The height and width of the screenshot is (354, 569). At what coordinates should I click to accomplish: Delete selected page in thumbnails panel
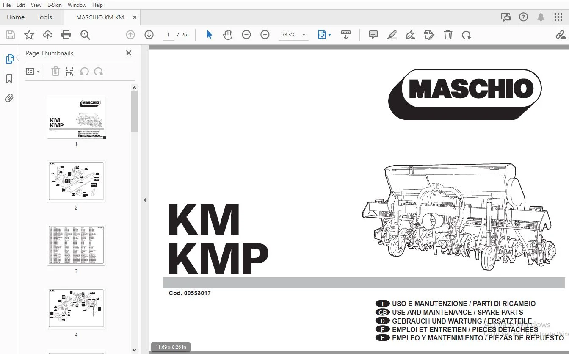point(55,72)
